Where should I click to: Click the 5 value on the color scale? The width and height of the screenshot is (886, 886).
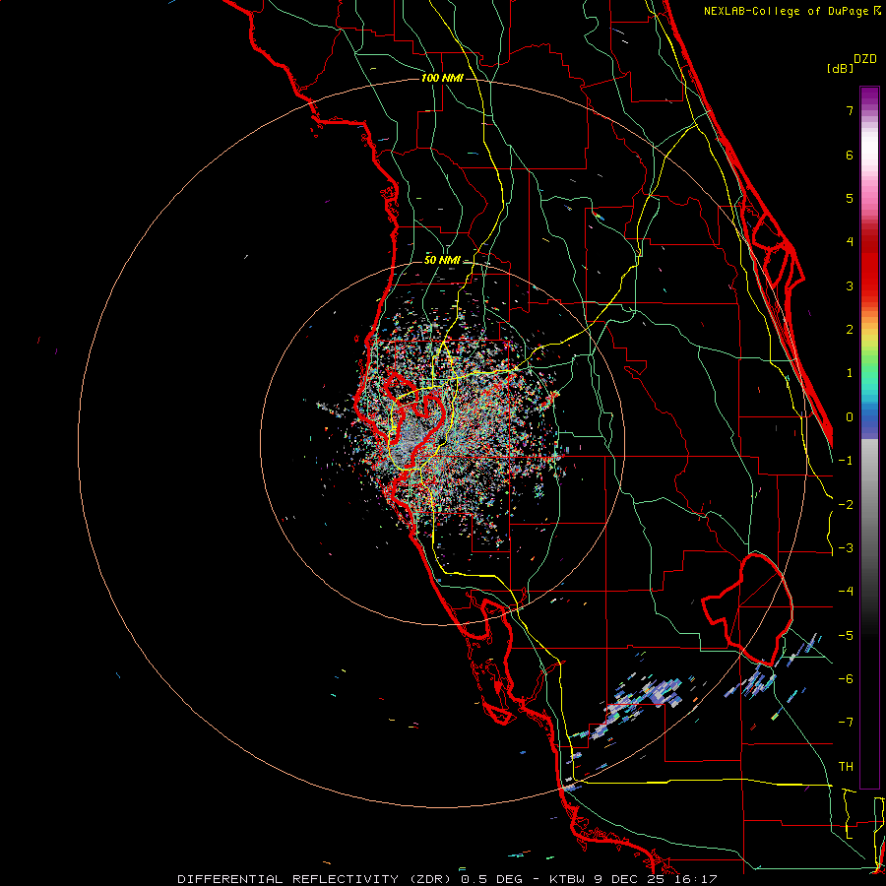click(x=850, y=198)
